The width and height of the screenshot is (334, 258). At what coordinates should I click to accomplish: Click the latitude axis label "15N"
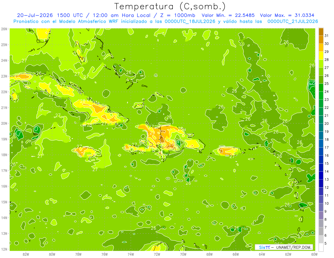point(4,202)
